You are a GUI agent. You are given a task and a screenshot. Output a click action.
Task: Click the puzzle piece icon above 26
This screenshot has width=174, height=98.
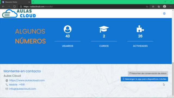(140, 29)
